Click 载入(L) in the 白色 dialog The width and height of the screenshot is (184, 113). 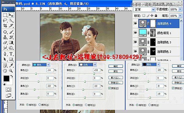[116, 78]
